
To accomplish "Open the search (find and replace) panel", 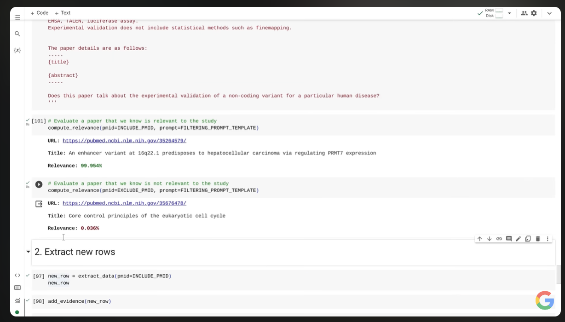I will (17, 34).
